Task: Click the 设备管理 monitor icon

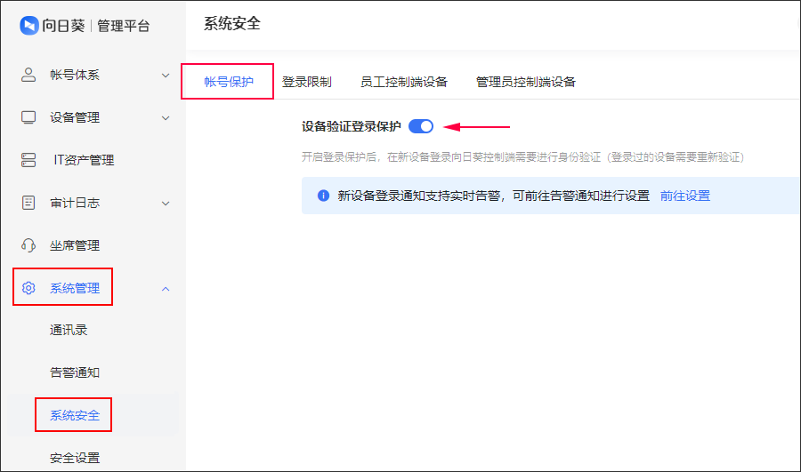Action: pyautogui.click(x=28, y=117)
